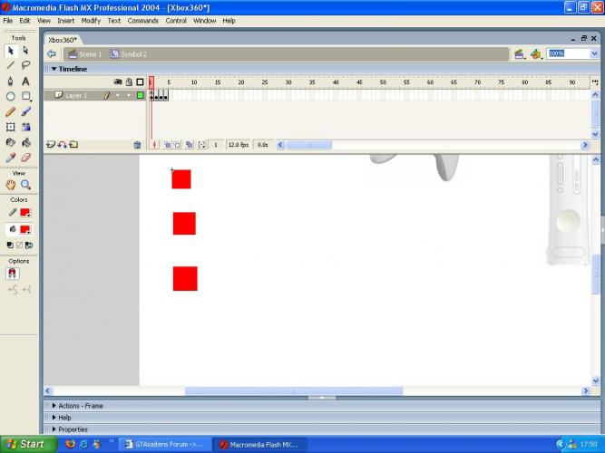The height and width of the screenshot is (453, 605).
Task: Toggle lock all layers padlock icon
Action: point(128,82)
